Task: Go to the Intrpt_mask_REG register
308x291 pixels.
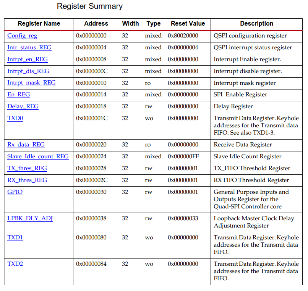Action: [x=31, y=83]
